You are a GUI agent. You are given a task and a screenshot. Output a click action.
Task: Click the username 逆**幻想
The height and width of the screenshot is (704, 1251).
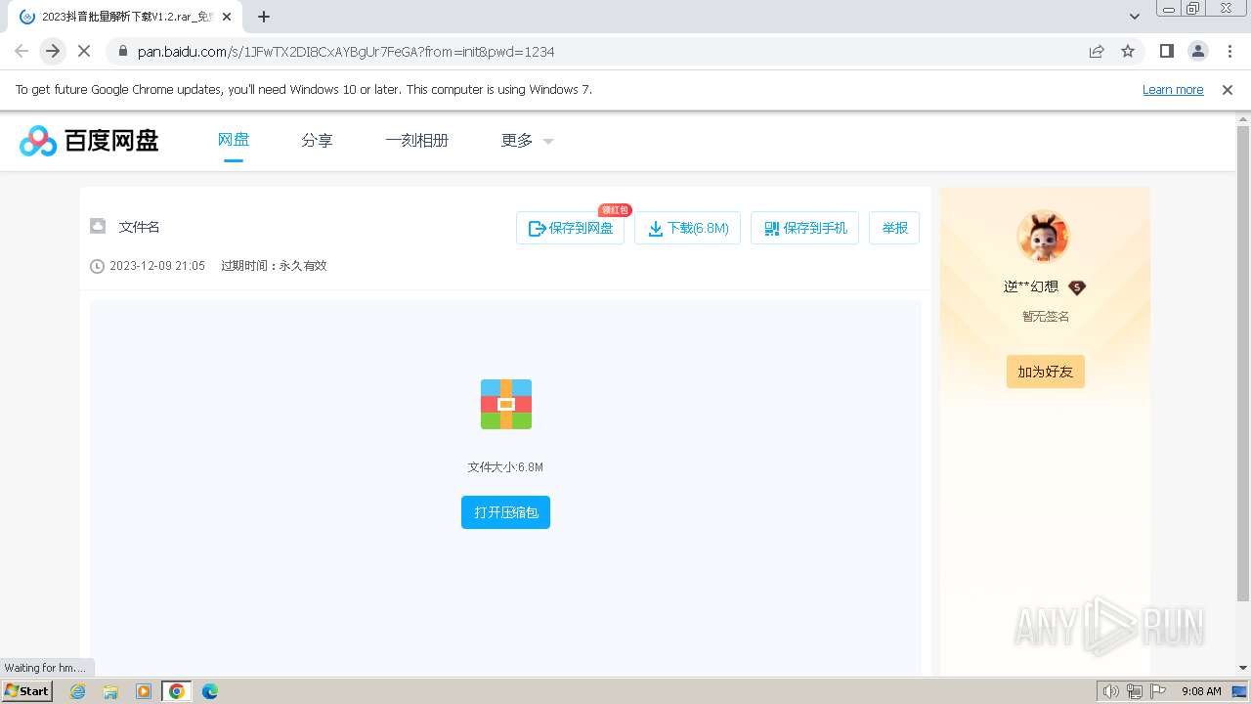[1031, 286]
